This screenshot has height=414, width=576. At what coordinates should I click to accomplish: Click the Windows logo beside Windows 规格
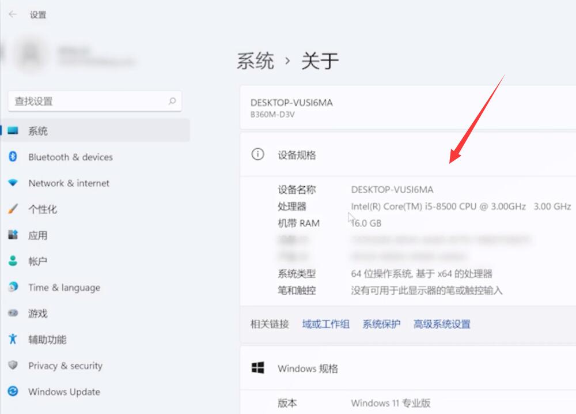[x=258, y=368]
